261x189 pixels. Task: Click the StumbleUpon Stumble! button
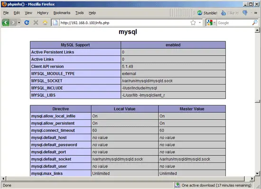click(207, 13)
